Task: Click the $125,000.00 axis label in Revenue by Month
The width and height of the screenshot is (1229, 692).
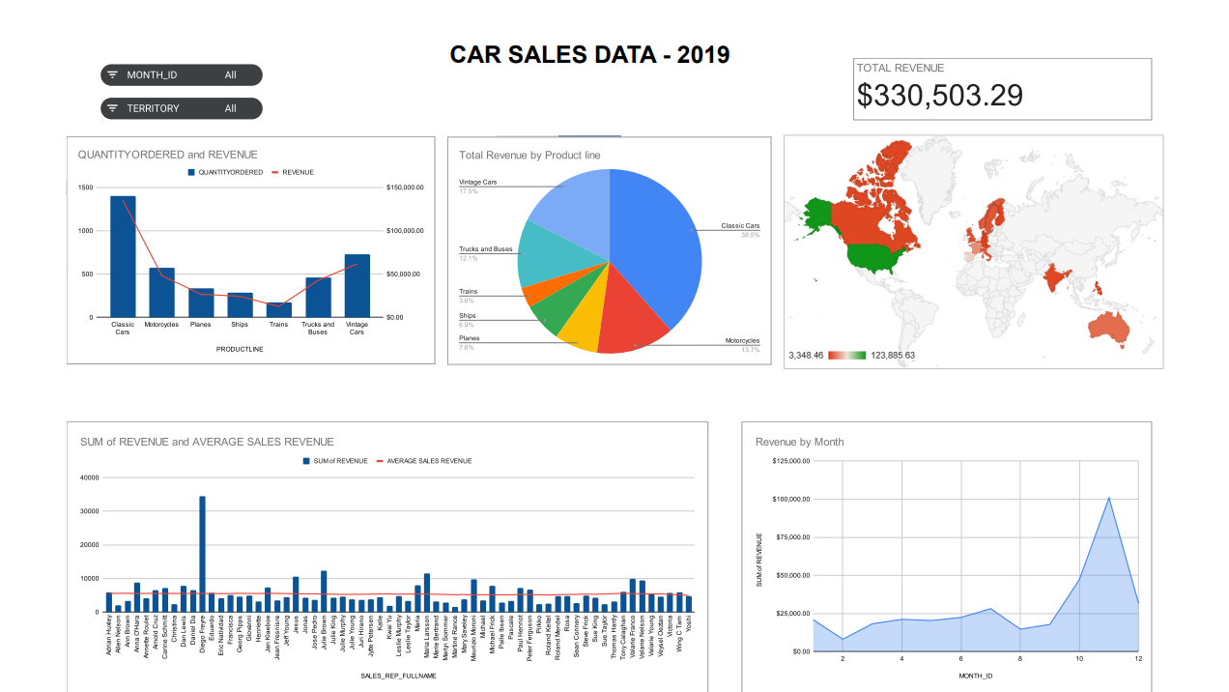Action: 791,461
